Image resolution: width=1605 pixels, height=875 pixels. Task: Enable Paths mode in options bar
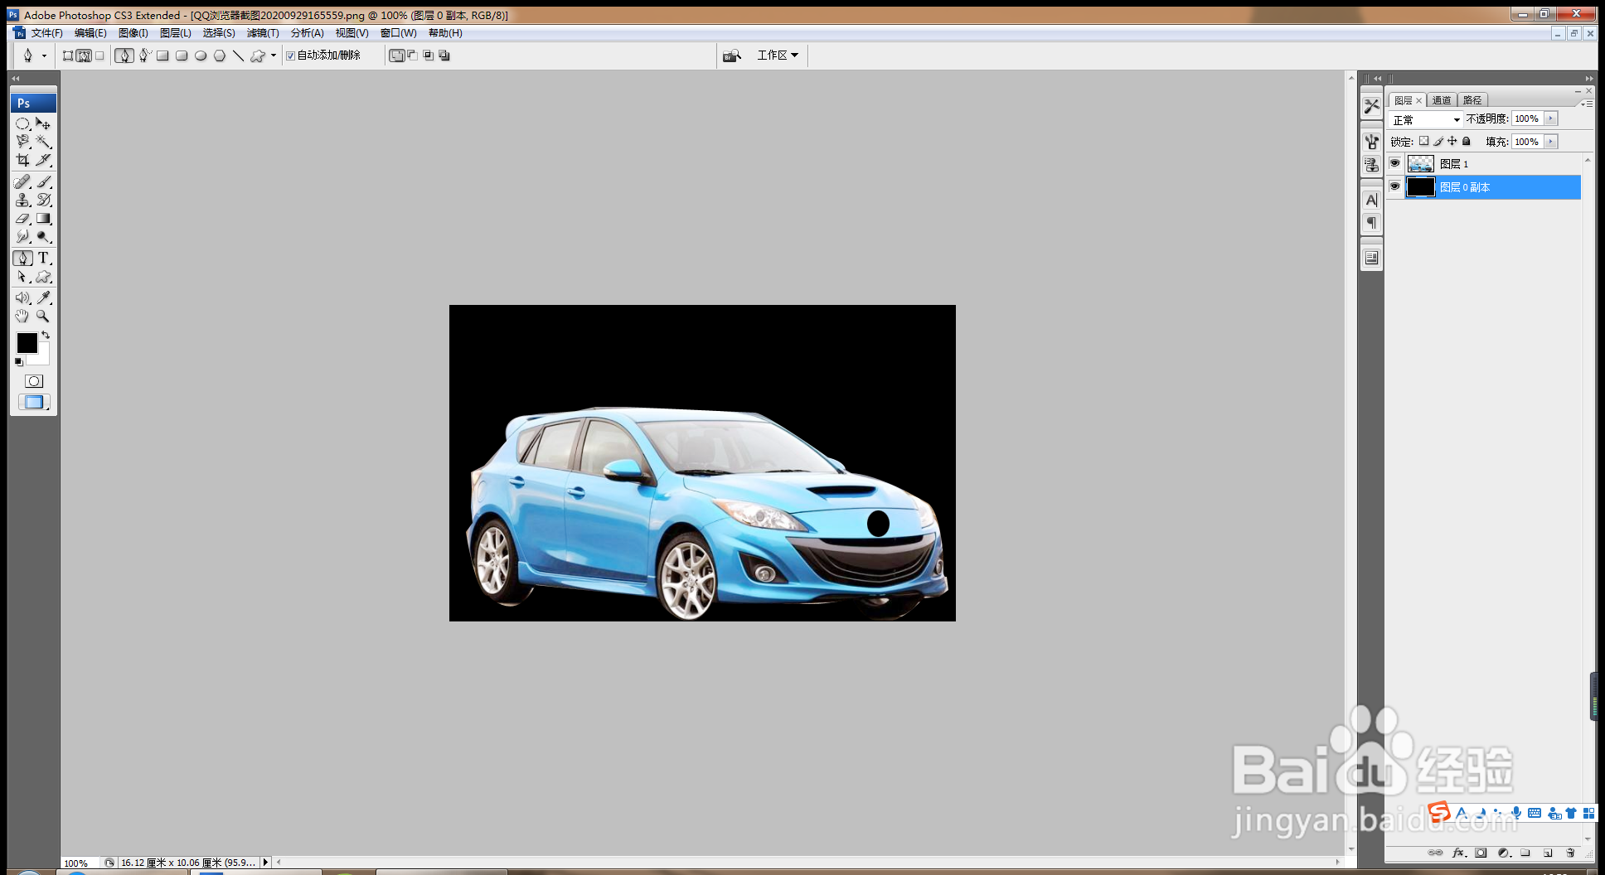[x=84, y=56]
